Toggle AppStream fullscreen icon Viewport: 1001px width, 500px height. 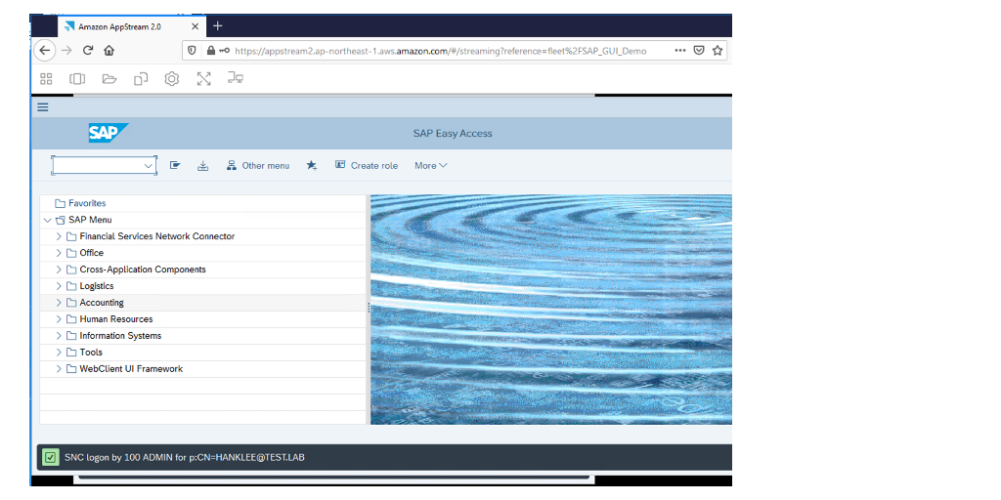pos(203,79)
